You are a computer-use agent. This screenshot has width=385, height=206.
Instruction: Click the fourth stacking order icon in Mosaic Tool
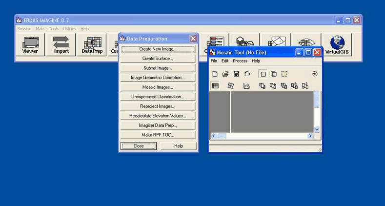(294, 86)
